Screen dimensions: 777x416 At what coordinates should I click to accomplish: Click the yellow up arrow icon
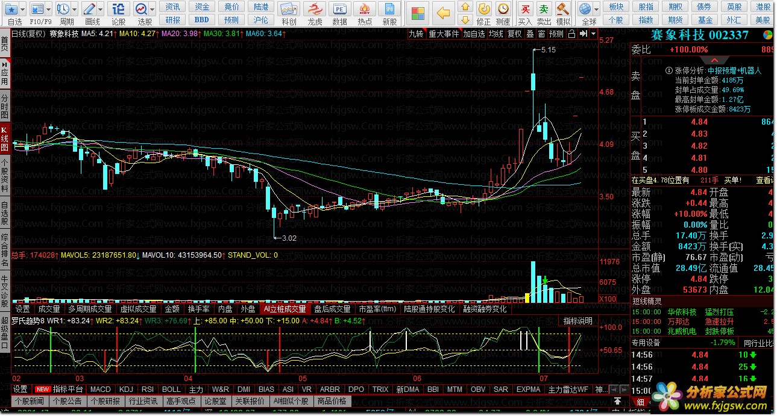[465, 7]
